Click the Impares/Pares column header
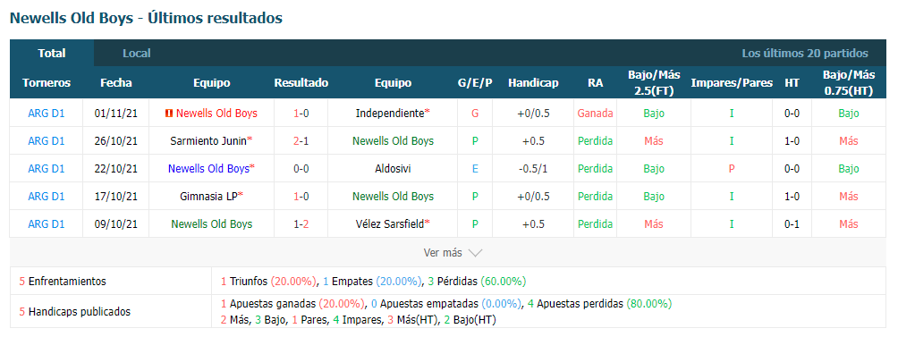898x337 pixels. tap(732, 83)
